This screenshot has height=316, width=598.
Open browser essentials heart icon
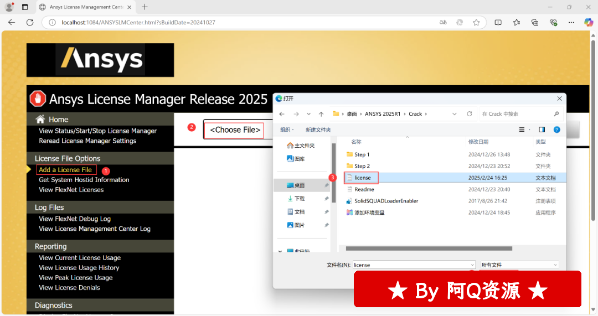553,23
